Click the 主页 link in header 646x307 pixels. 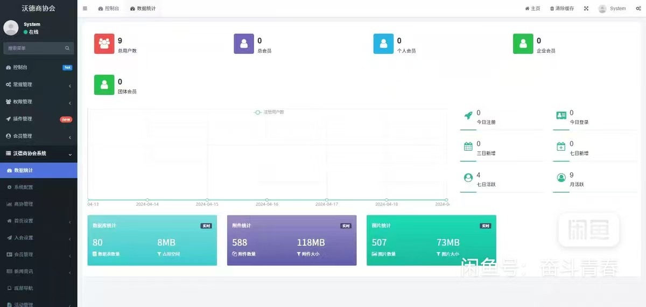532,9
